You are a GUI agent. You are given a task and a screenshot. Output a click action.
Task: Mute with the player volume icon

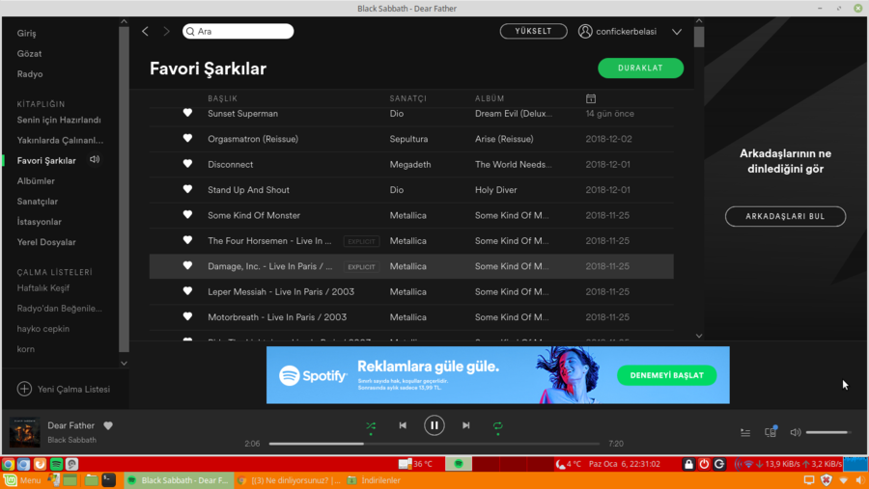(796, 432)
